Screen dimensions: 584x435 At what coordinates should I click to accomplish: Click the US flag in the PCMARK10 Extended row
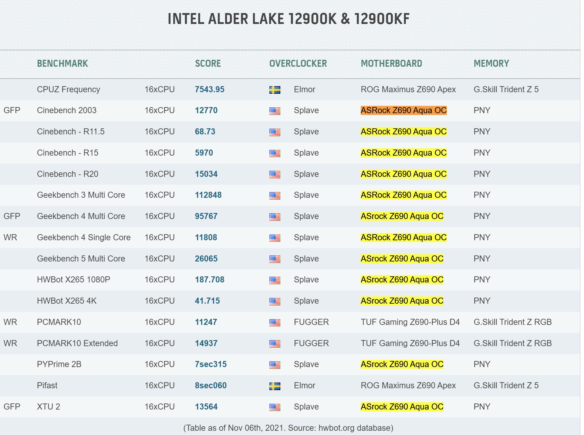coord(275,344)
